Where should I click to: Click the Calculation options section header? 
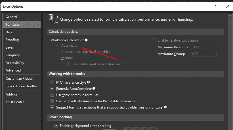click(x=135, y=32)
